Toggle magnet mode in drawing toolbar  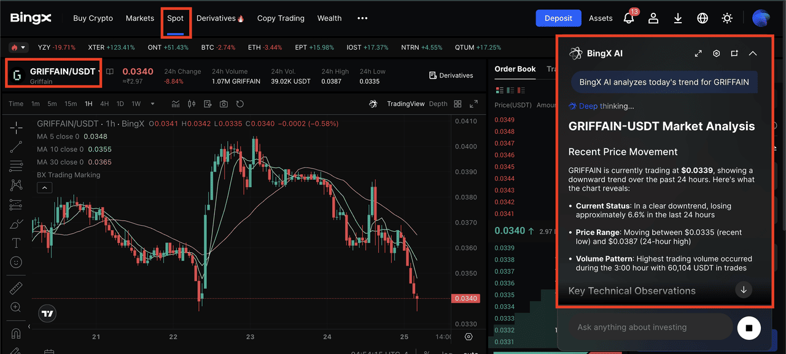[17, 333]
